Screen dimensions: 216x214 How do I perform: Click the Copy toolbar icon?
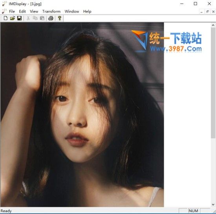point(35,18)
